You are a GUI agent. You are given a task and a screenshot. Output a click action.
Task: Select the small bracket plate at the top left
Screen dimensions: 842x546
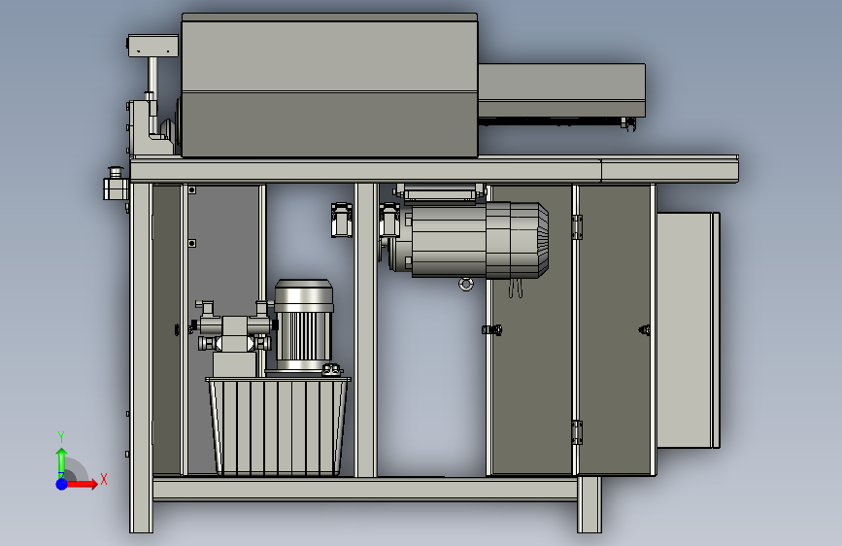tap(153, 46)
